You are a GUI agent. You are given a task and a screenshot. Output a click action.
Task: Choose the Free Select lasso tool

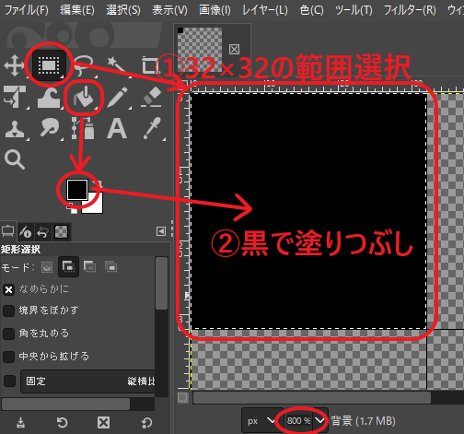coord(83,65)
